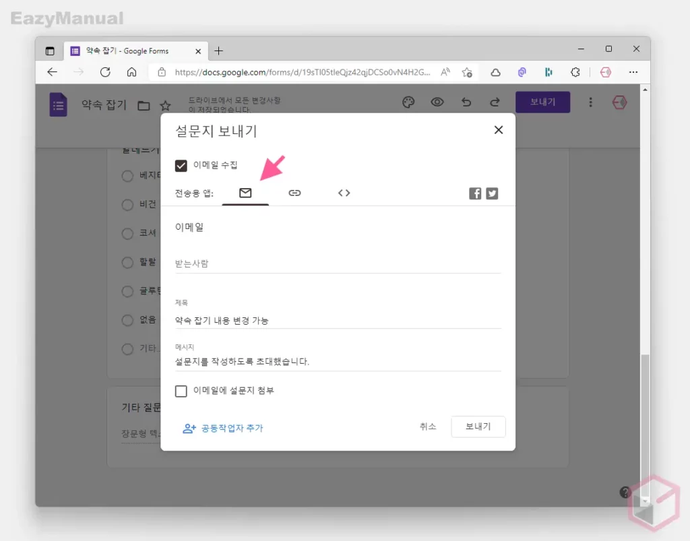Viewport: 690px width, 541px height.
Task: Uncheck the 이메일 수집 checkbox
Action: point(181,165)
